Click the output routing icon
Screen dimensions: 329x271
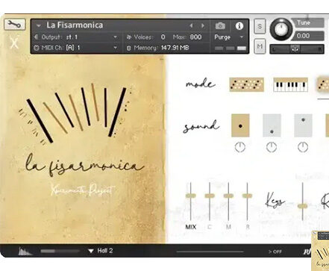(36, 37)
